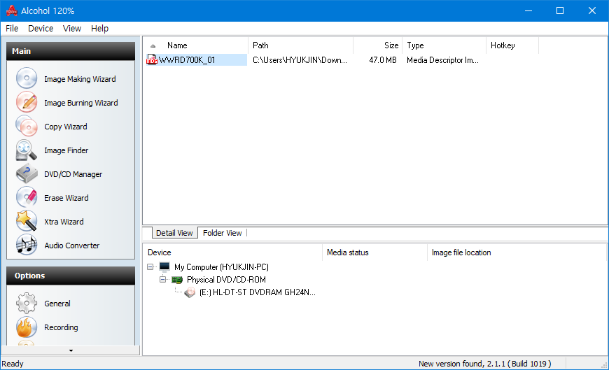Click the mds file icon of WWRD700K_01
The width and height of the screenshot is (609, 370).
(x=151, y=59)
